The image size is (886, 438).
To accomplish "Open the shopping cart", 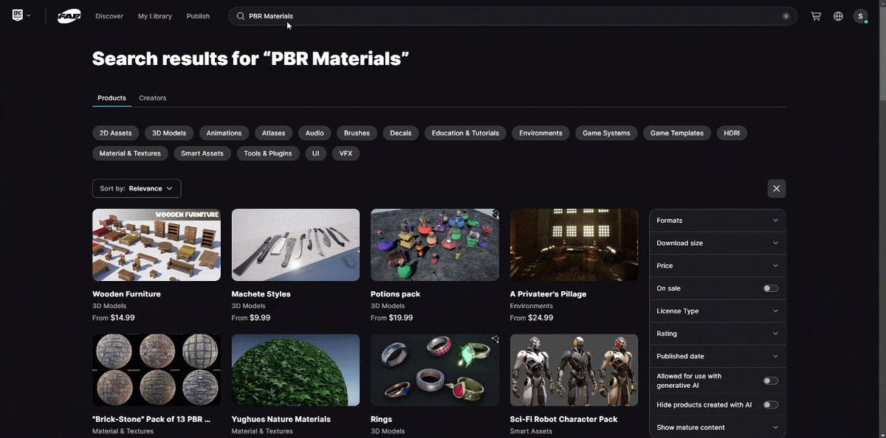I will tap(816, 16).
